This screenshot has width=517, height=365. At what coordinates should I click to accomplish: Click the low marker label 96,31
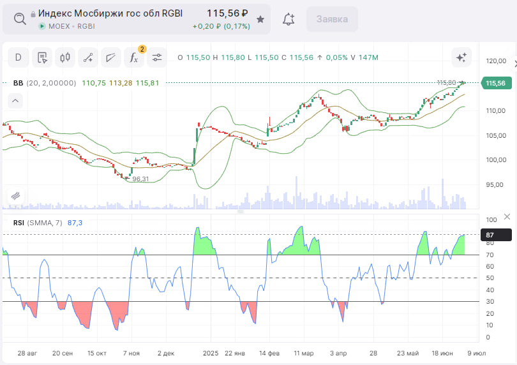tap(140, 179)
